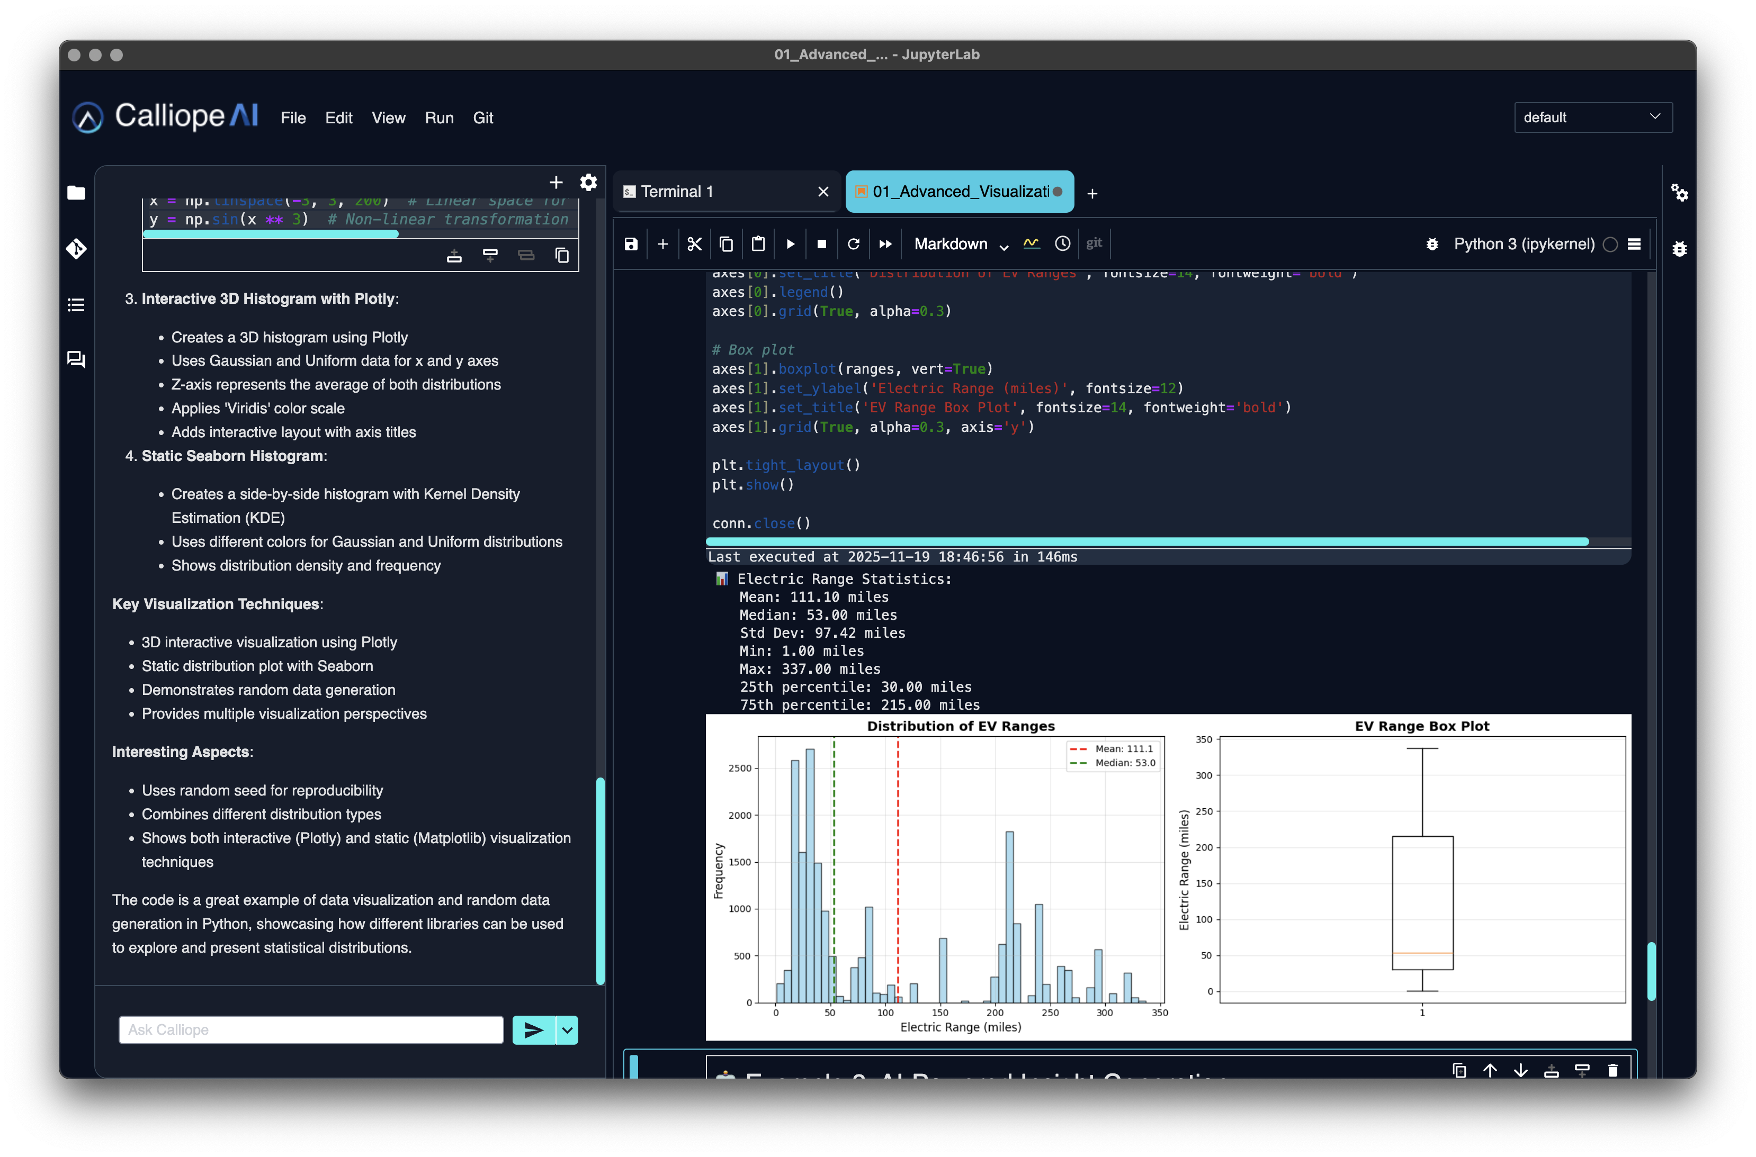This screenshot has height=1157, width=1756.
Task: Open the Run menu
Action: (438, 118)
